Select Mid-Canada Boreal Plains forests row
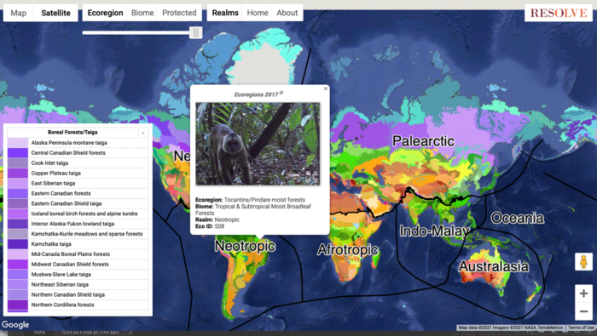 click(78, 254)
